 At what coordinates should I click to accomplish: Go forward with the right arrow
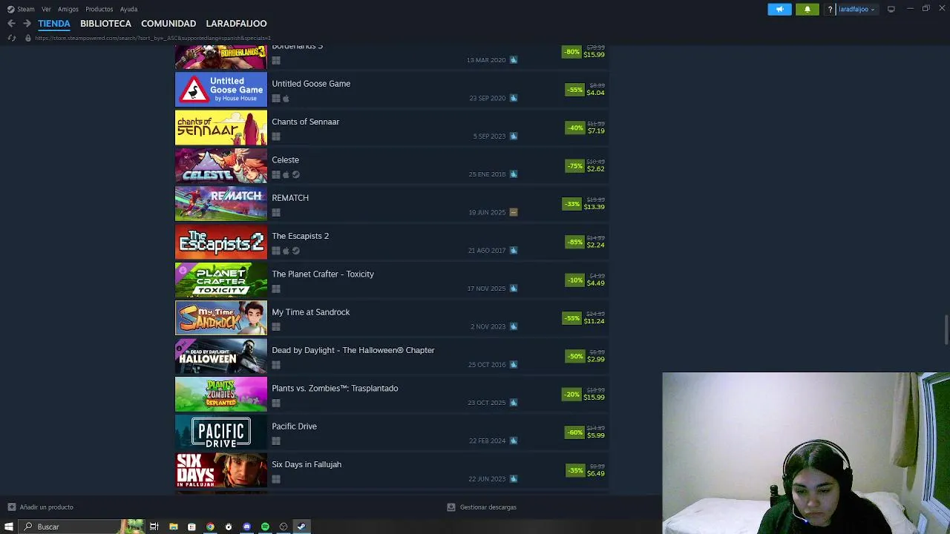click(27, 24)
